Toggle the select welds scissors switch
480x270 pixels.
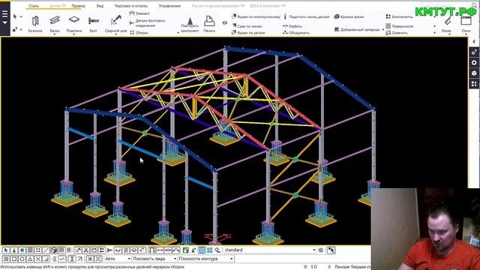point(86,250)
